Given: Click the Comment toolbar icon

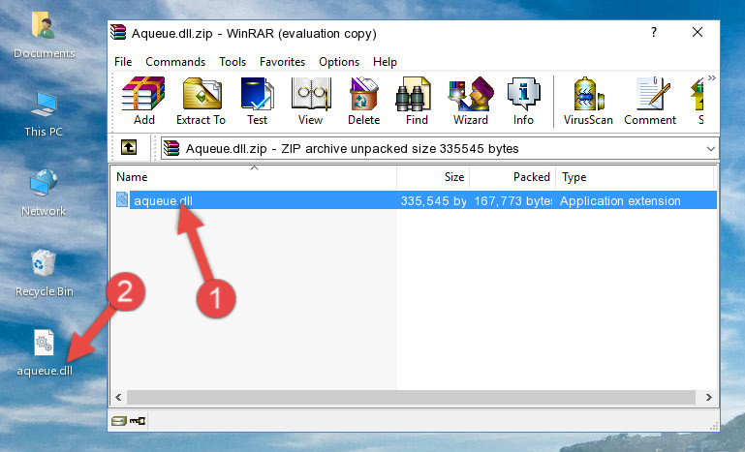Looking at the screenshot, I should (x=650, y=101).
